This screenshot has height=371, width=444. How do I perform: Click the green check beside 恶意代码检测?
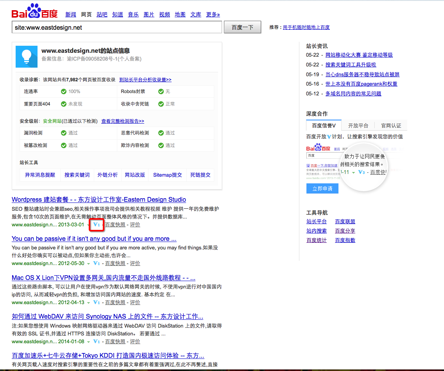pyautogui.click(x=161, y=133)
